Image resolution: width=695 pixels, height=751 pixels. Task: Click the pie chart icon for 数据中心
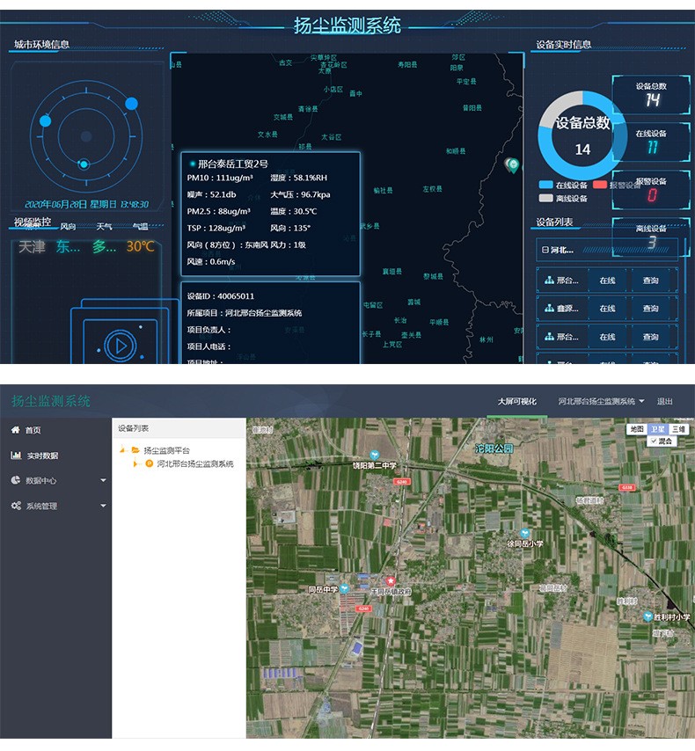pos(16,481)
